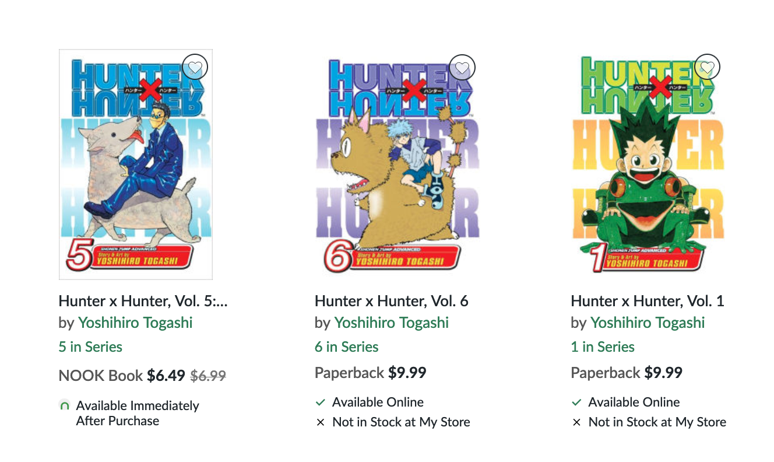Screen dimensions: 774x462
Task: Follow the 1 in Series link
Action: (x=603, y=347)
